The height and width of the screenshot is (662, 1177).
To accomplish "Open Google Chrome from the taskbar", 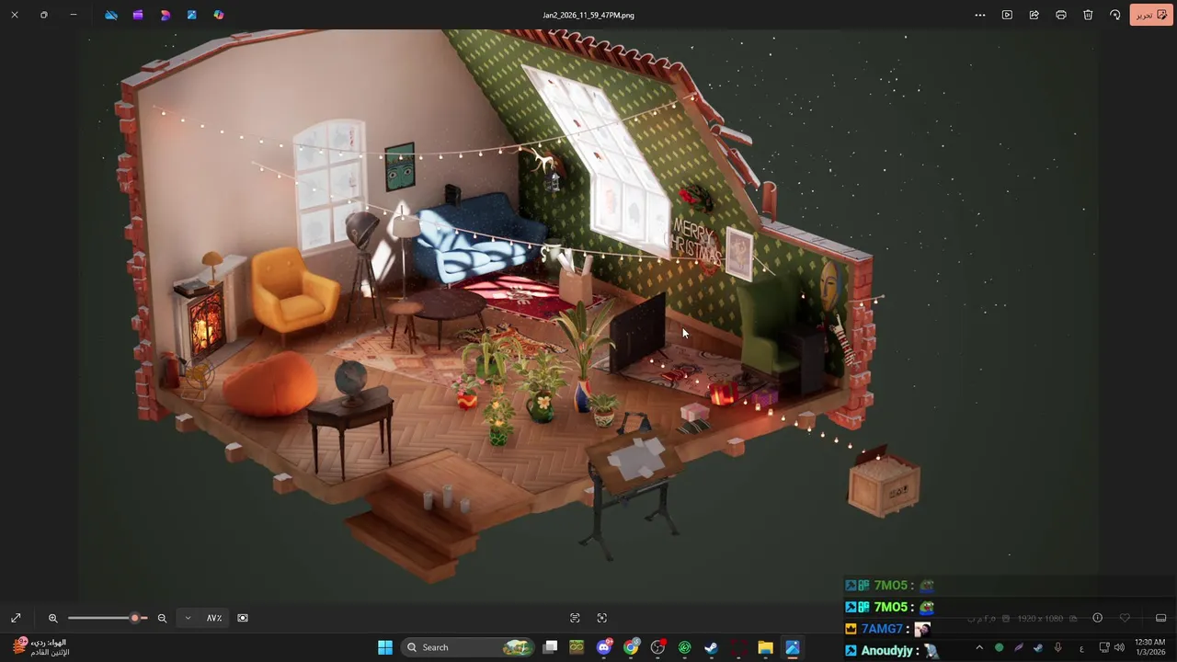I will [x=631, y=647].
